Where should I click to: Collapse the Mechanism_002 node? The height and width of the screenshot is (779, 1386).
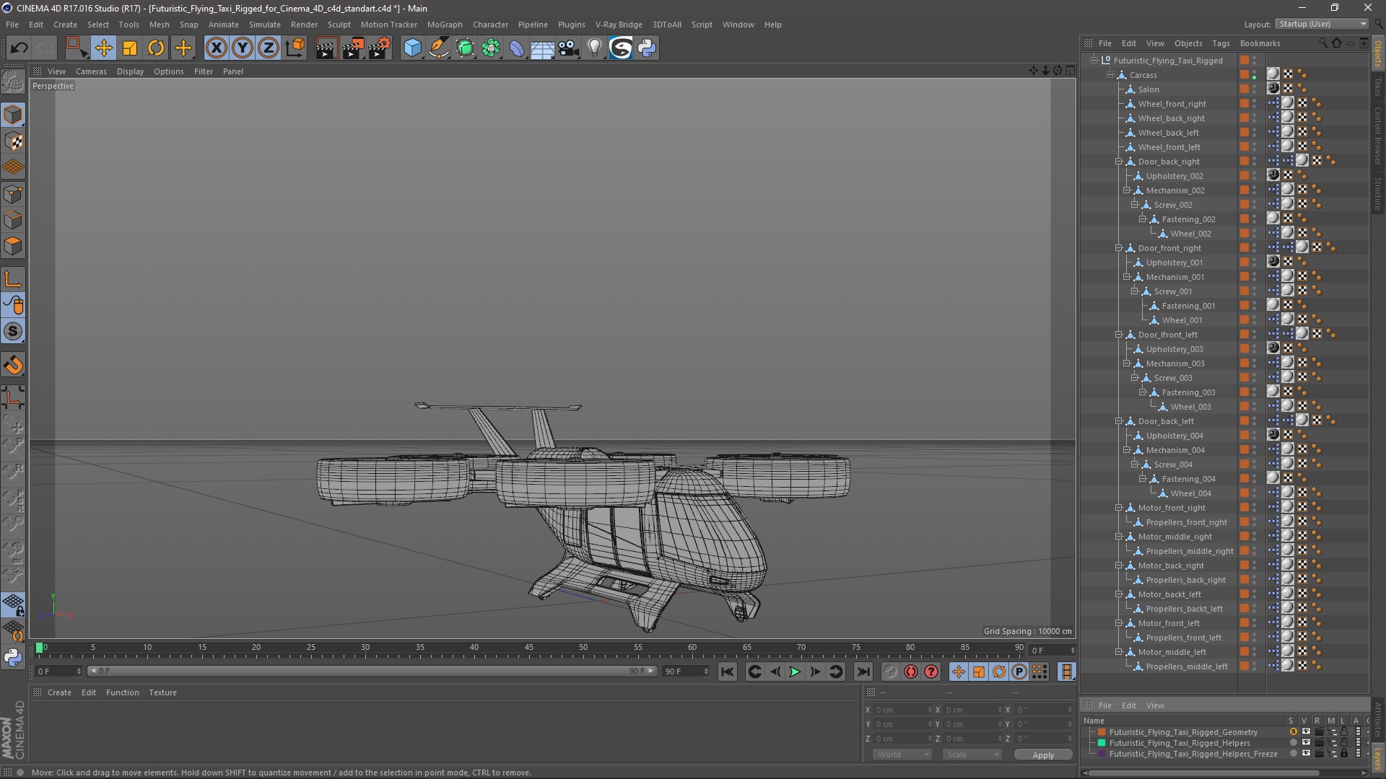coord(1127,190)
